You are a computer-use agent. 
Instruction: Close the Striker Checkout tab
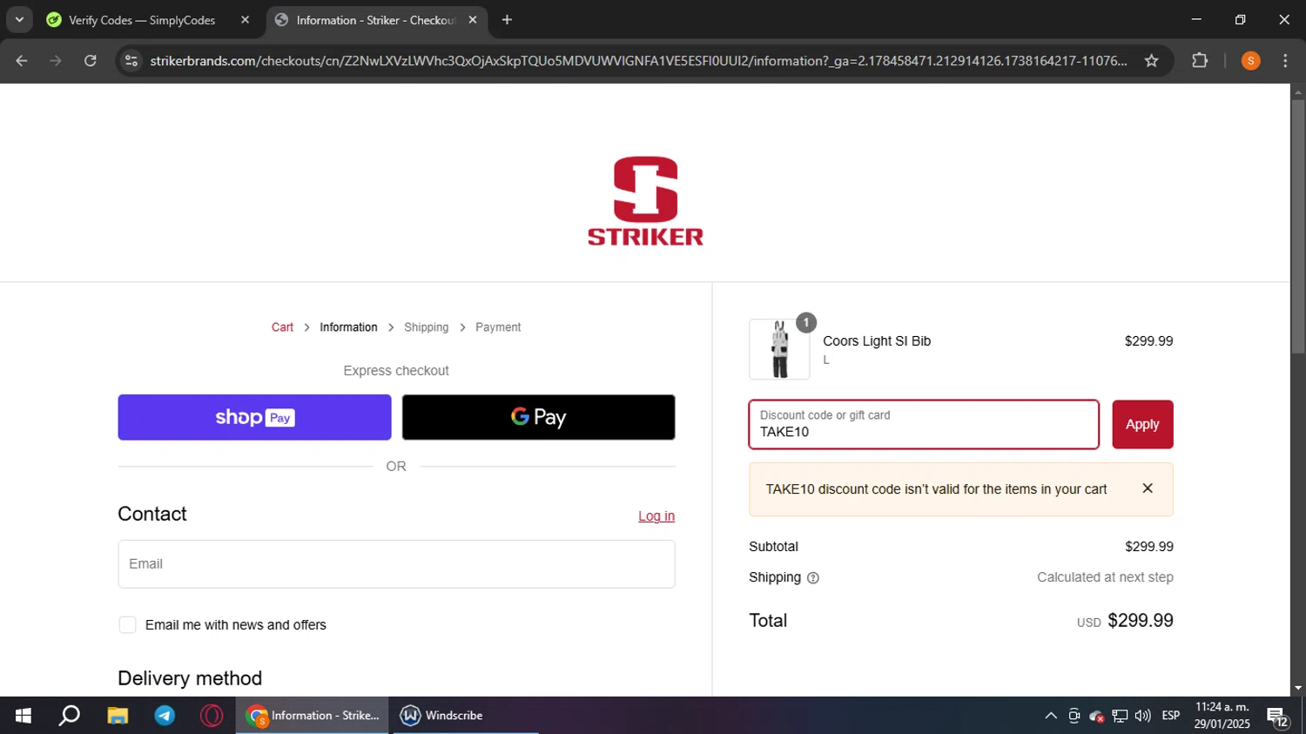click(473, 20)
